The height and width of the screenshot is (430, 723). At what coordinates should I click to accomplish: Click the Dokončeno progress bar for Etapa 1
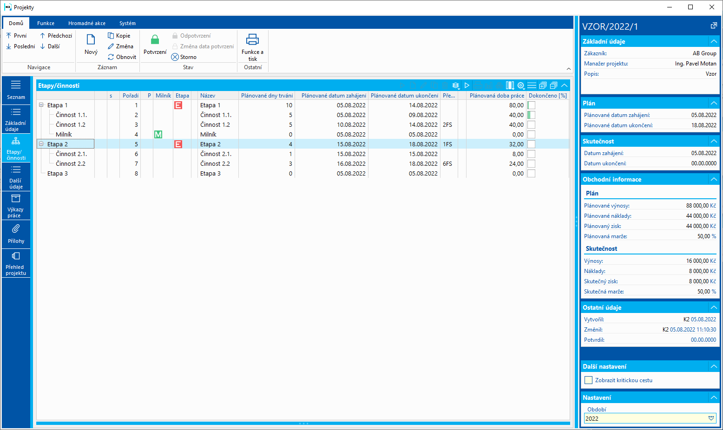532,105
